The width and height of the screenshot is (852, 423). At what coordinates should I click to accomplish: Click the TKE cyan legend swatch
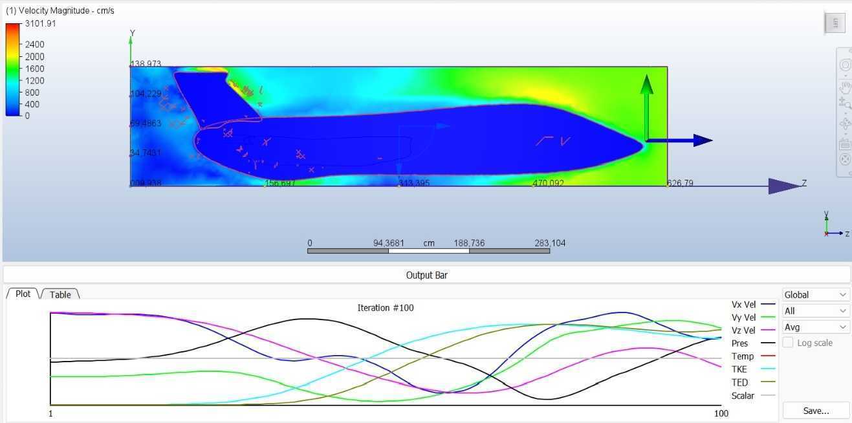(x=769, y=369)
